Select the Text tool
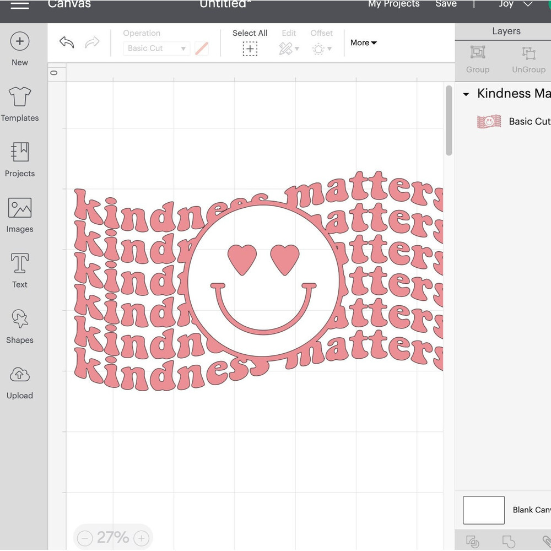The image size is (551, 551). 19,270
